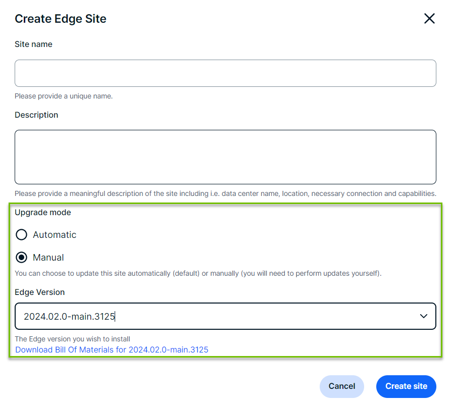Click the "Upgrade mode" section heading
451x401 pixels.
coord(43,213)
